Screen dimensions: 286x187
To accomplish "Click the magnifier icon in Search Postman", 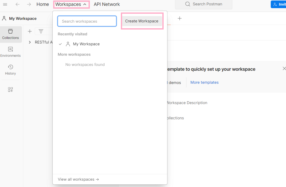I will (x=188, y=4).
